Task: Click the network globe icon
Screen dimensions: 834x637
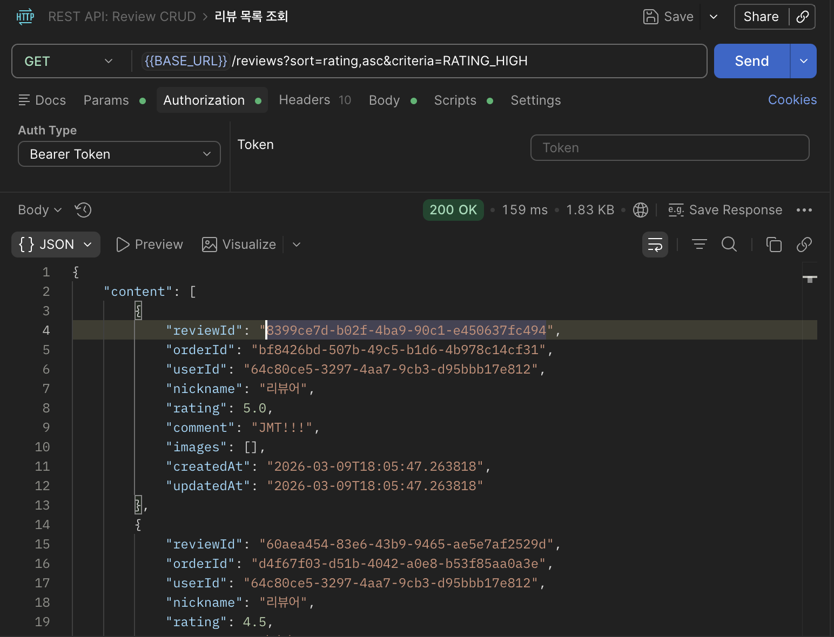Action: tap(641, 210)
